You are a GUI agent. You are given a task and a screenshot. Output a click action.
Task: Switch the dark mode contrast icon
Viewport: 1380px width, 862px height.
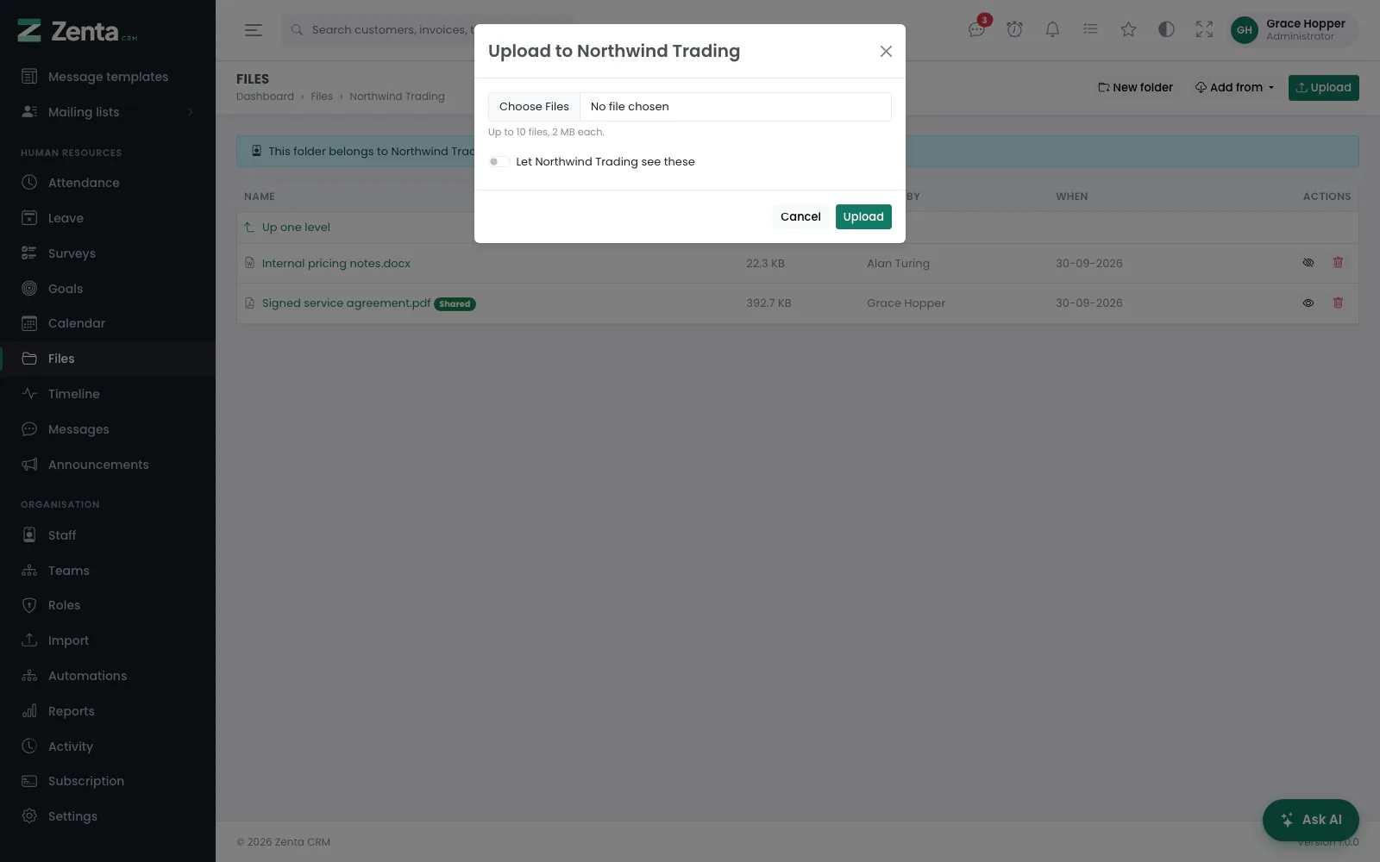pos(1166,29)
